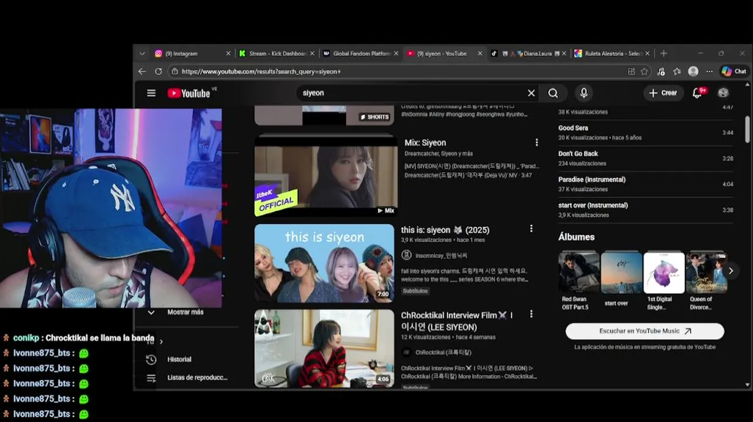Clear the siyeon search text

tap(531, 93)
